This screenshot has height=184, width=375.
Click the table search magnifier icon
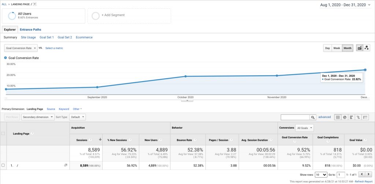[x=313, y=117]
